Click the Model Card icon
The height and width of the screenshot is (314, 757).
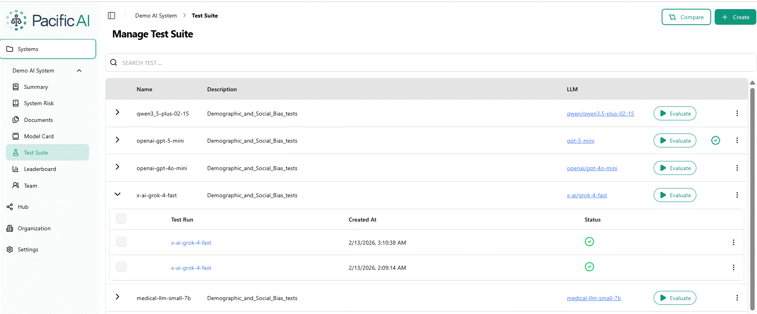click(16, 136)
